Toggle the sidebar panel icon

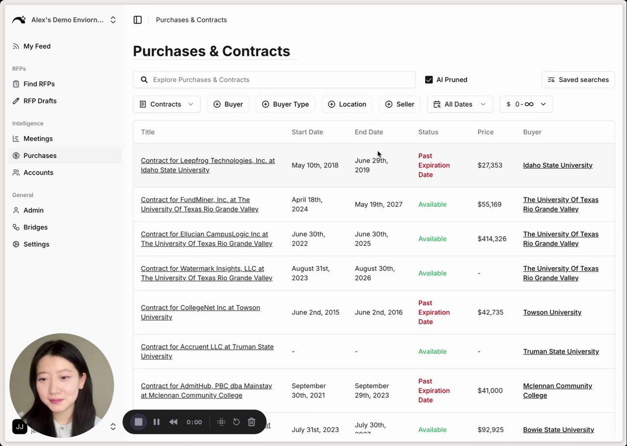(138, 20)
